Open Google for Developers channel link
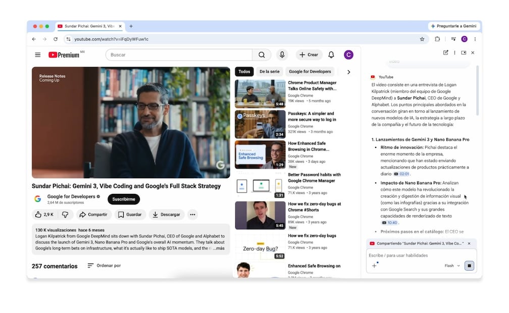 (x=71, y=196)
